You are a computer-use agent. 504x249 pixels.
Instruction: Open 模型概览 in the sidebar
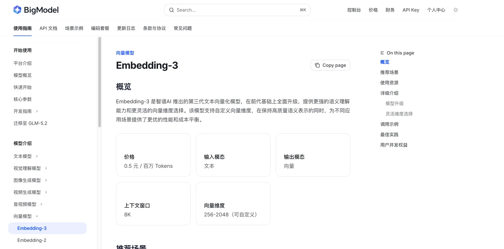click(x=23, y=75)
